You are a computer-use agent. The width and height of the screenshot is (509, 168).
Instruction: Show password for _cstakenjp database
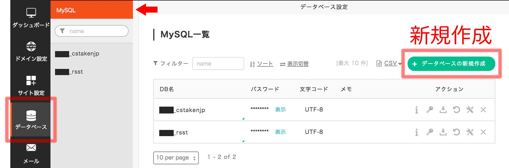(x=280, y=110)
